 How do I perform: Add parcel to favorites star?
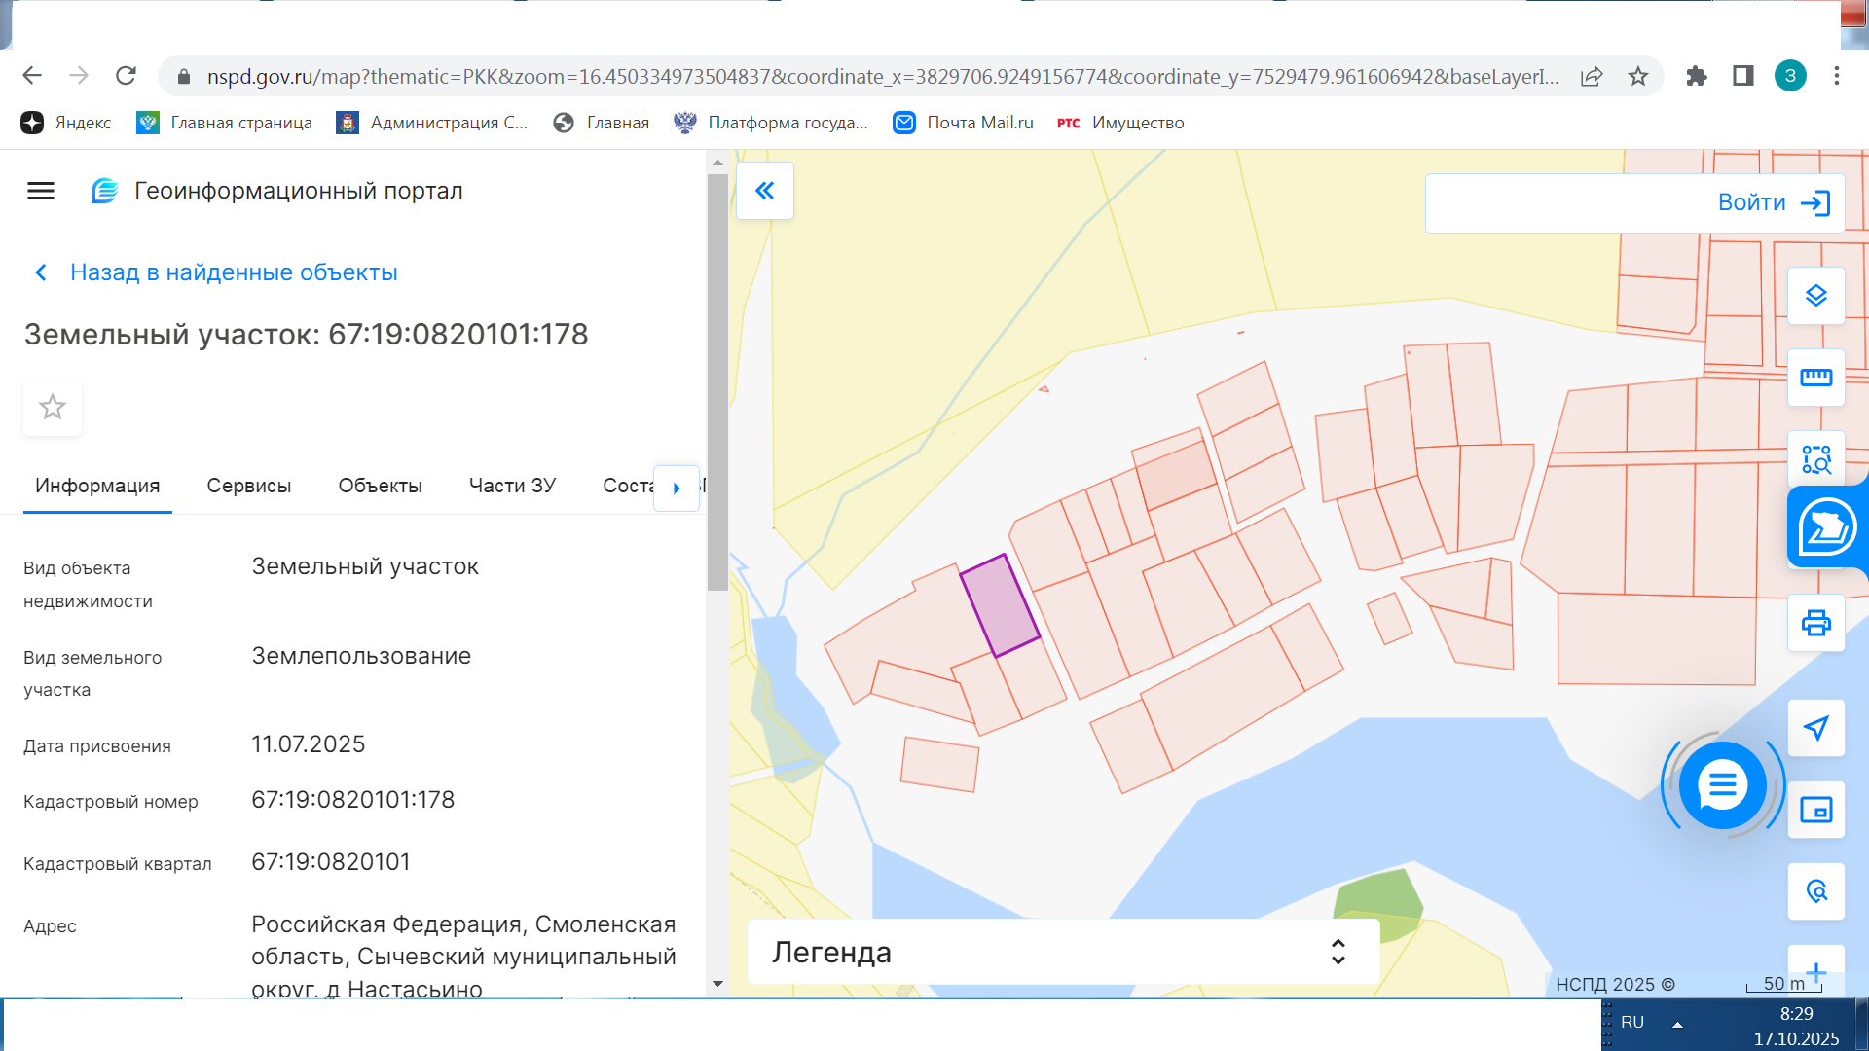[x=53, y=407]
